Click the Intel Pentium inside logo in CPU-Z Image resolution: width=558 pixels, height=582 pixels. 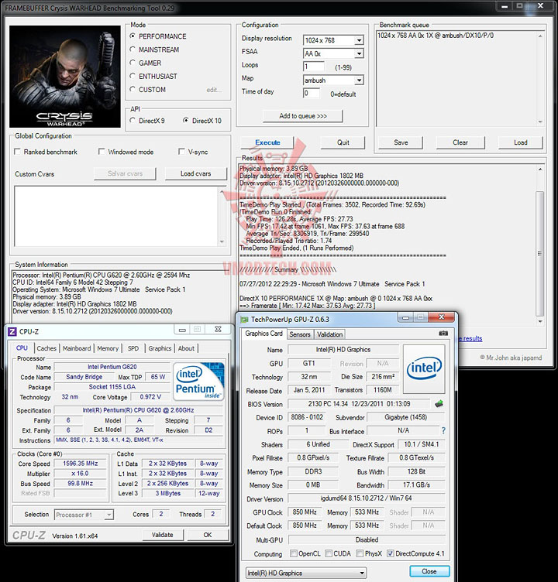[198, 382]
